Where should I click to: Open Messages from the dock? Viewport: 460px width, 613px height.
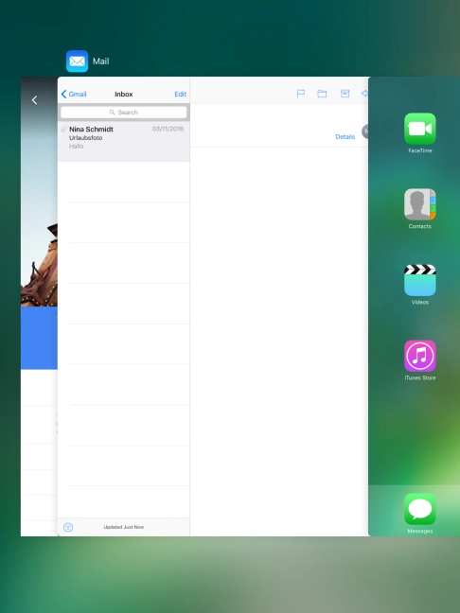[419, 509]
